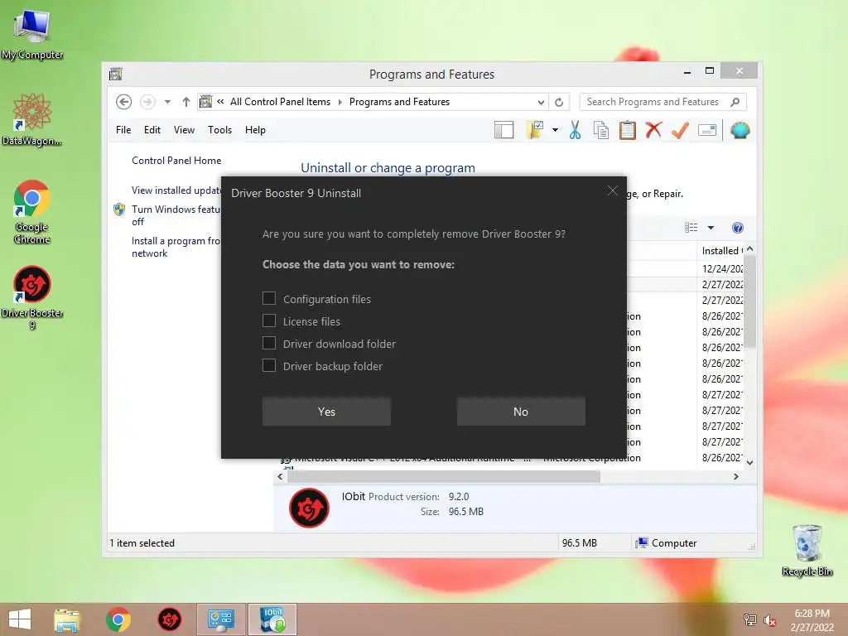Click the vertical scrollbar thumb in program list
848x636 pixels.
click(x=749, y=301)
